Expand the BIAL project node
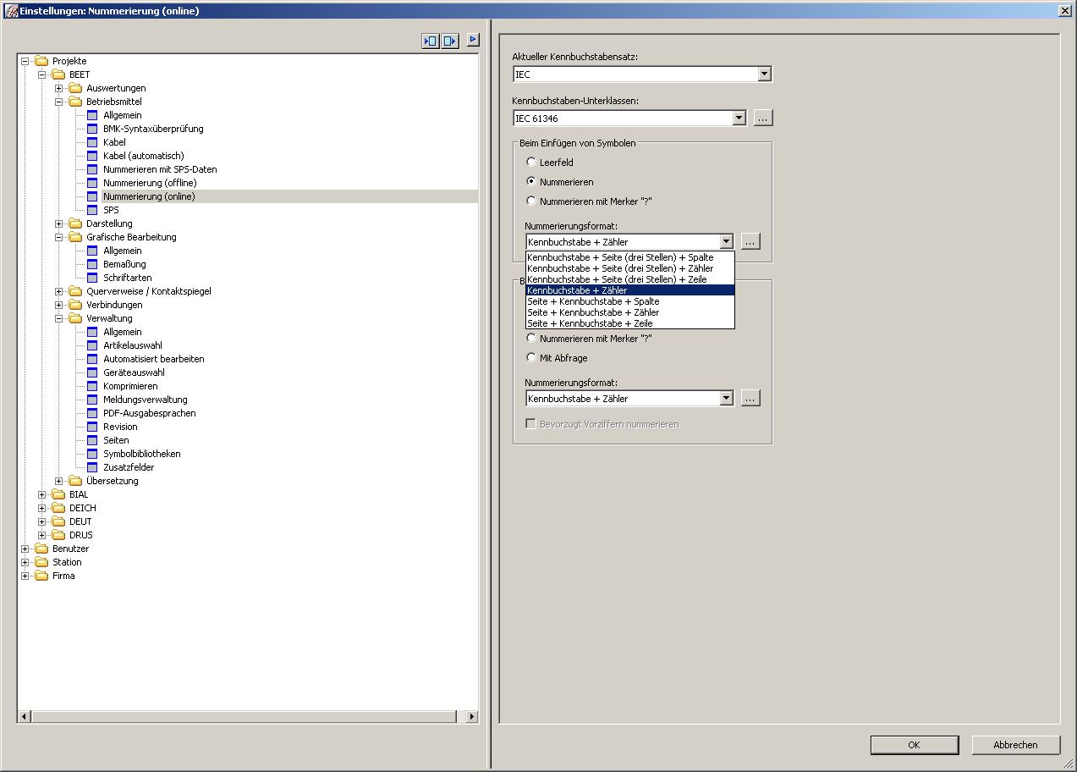 [42, 494]
